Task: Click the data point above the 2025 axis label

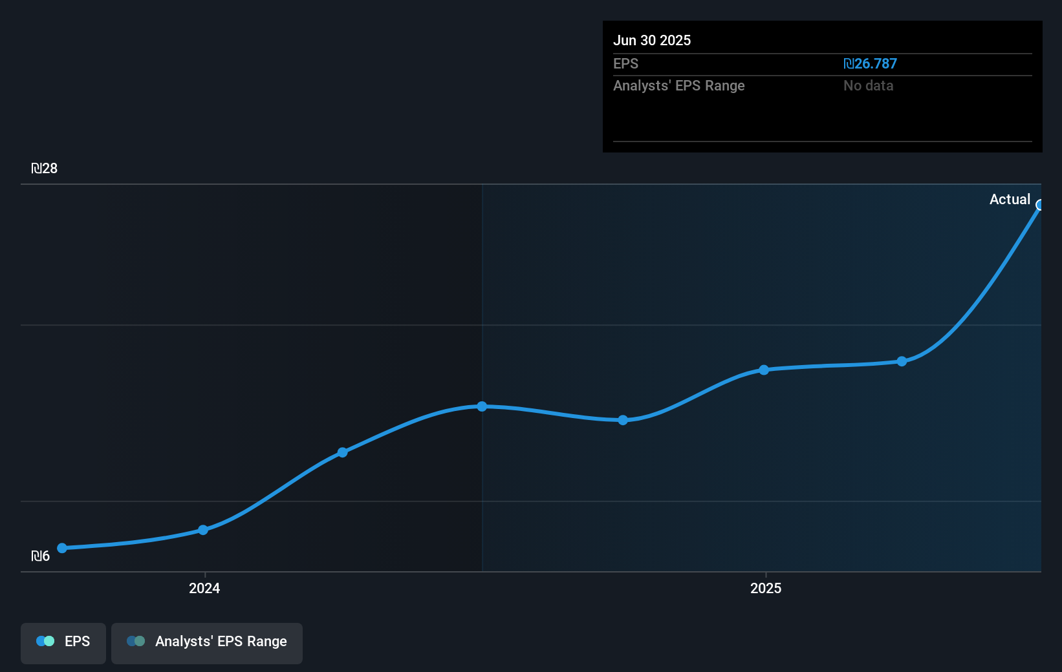Action: 763,370
